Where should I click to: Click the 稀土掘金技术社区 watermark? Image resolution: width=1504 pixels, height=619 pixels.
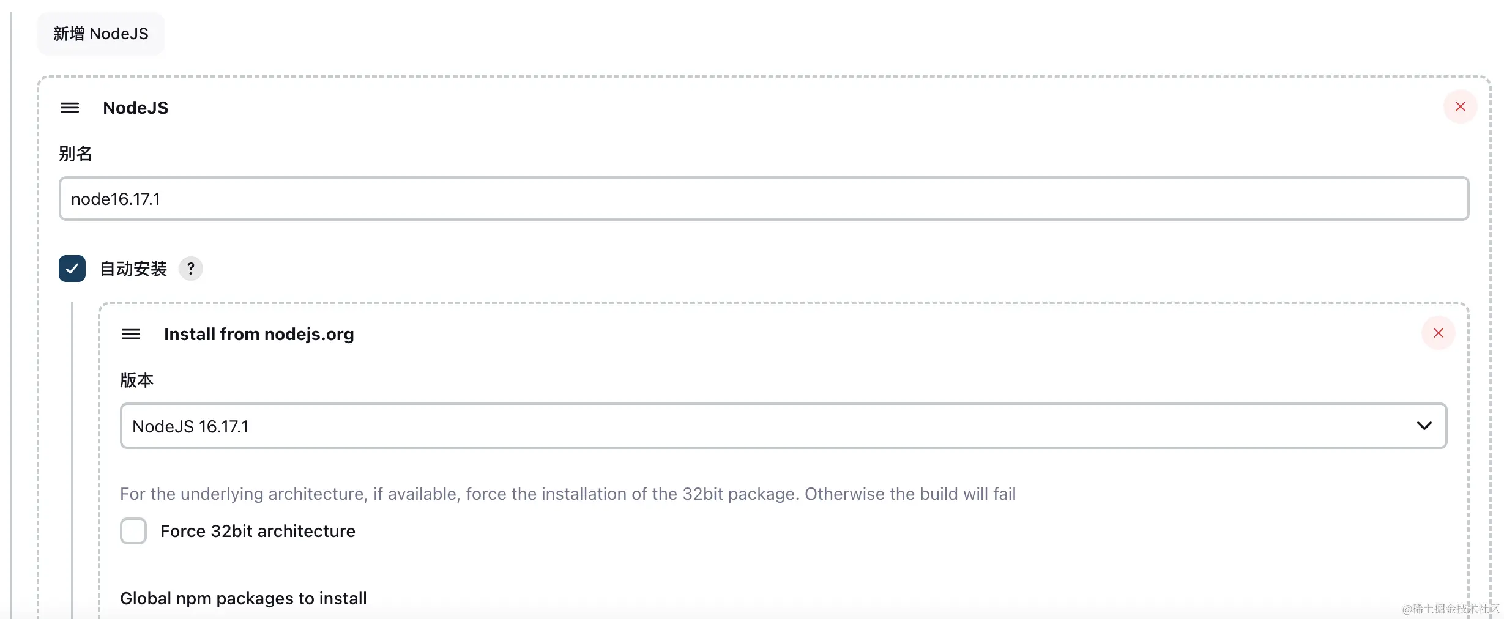1450,609
